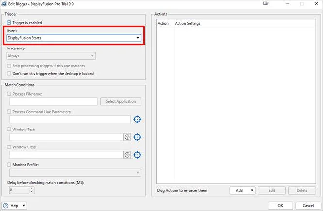Enable Don't run this trigger when desktop locked
The width and height of the screenshot is (323, 211).
(x=9, y=73)
